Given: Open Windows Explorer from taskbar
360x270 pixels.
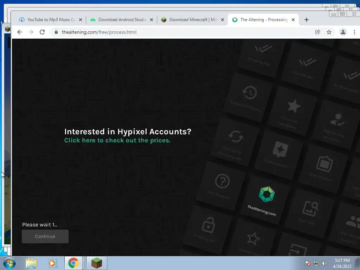Looking at the screenshot, I should 31,263.
